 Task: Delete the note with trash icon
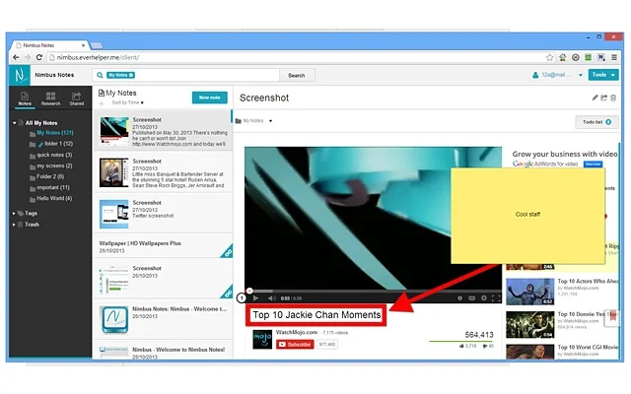[613, 98]
